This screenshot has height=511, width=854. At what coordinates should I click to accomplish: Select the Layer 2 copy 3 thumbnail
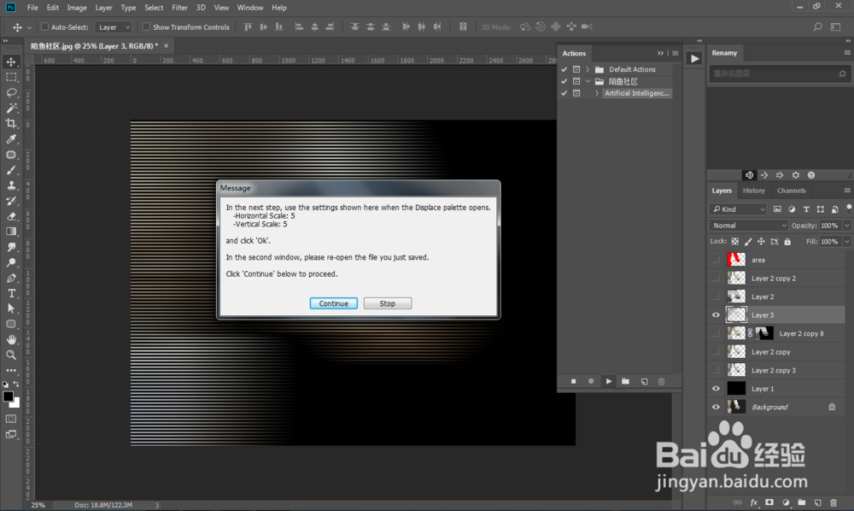point(736,370)
